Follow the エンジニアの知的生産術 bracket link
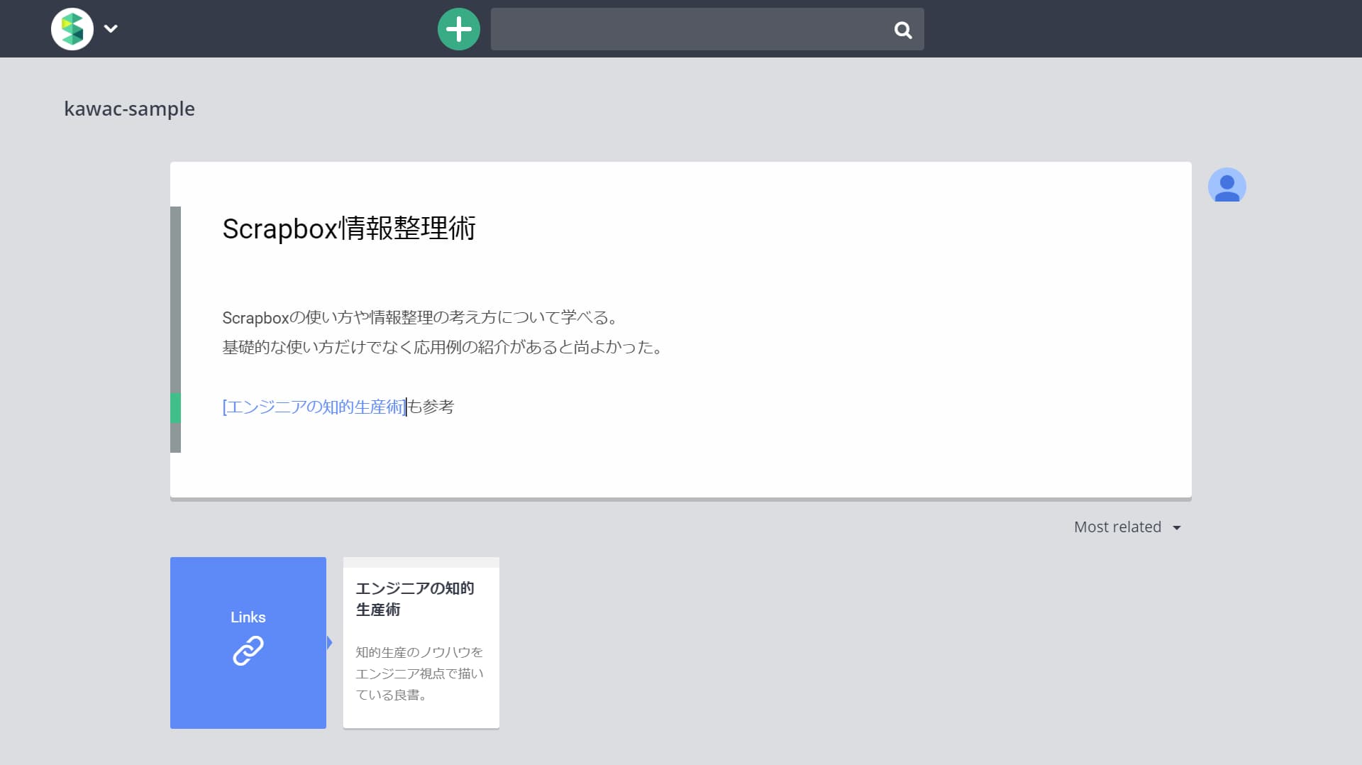The width and height of the screenshot is (1362, 765). (x=314, y=407)
